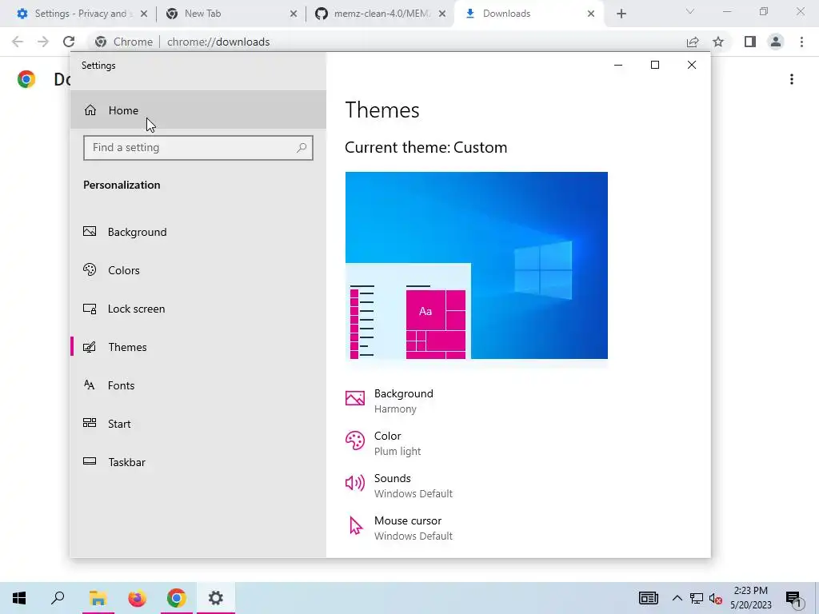The image size is (819, 614).
Task: Open Firefox from the taskbar
Action: [137, 598]
